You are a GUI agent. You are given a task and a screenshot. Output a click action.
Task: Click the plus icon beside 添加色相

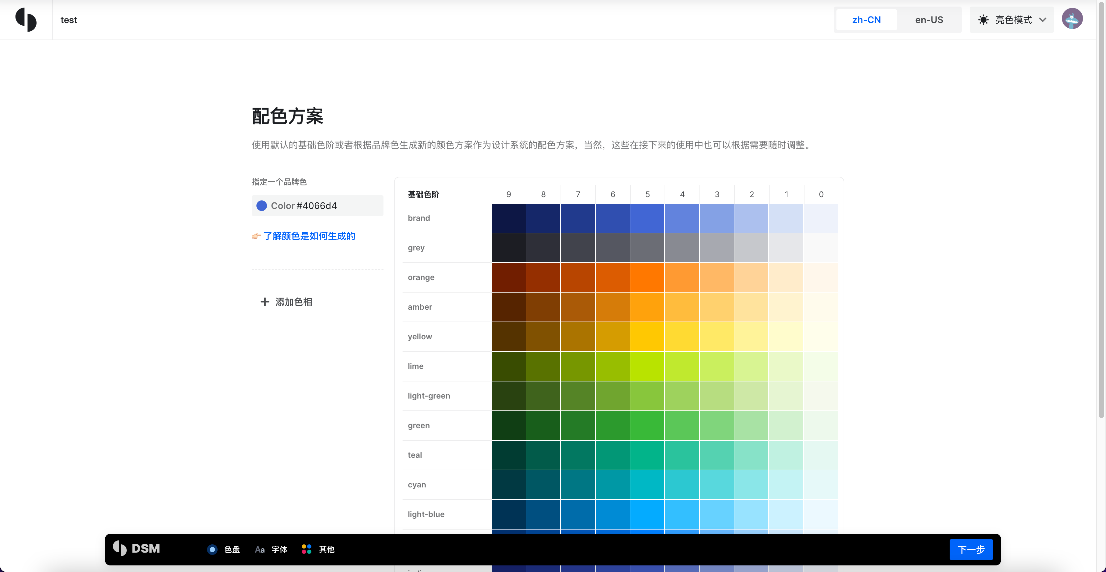(x=265, y=302)
